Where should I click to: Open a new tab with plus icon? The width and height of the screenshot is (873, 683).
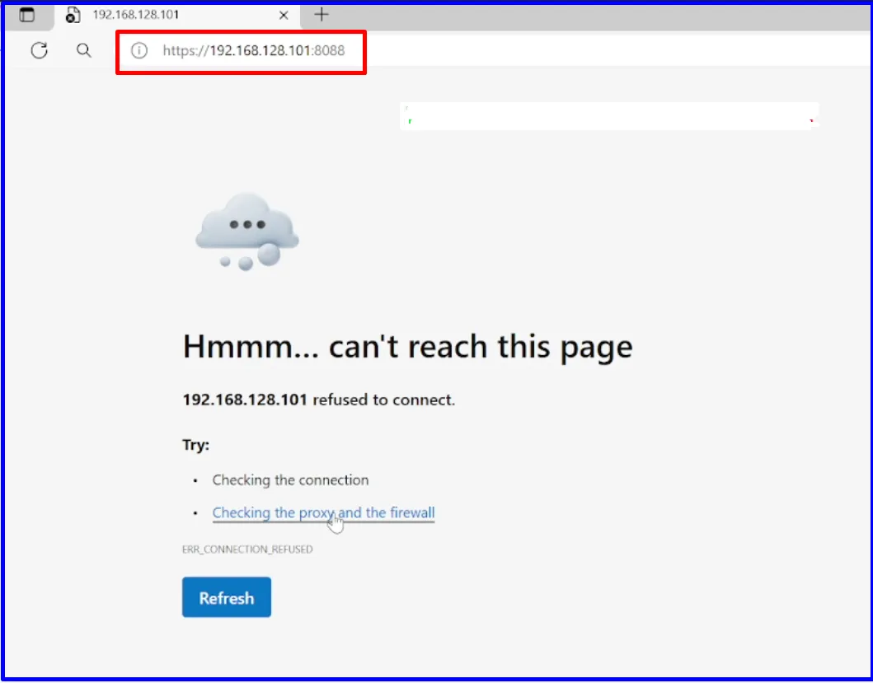click(322, 15)
